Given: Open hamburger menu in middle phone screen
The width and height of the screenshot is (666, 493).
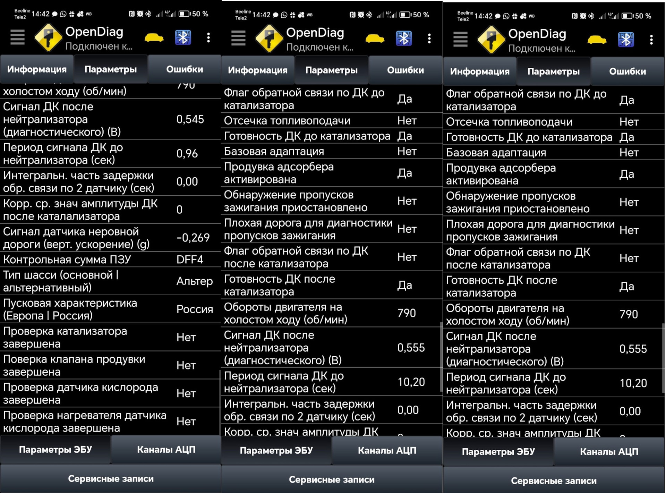Looking at the screenshot, I should pos(238,38).
